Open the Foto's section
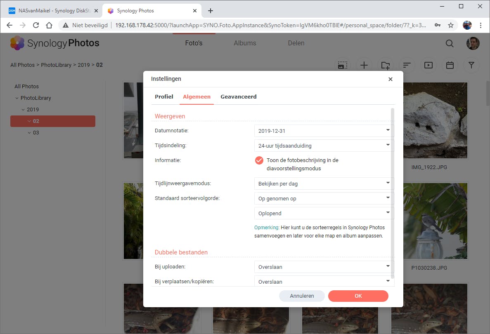Image resolution: width=490 pixels, height=334 pixels. [194, 43]
